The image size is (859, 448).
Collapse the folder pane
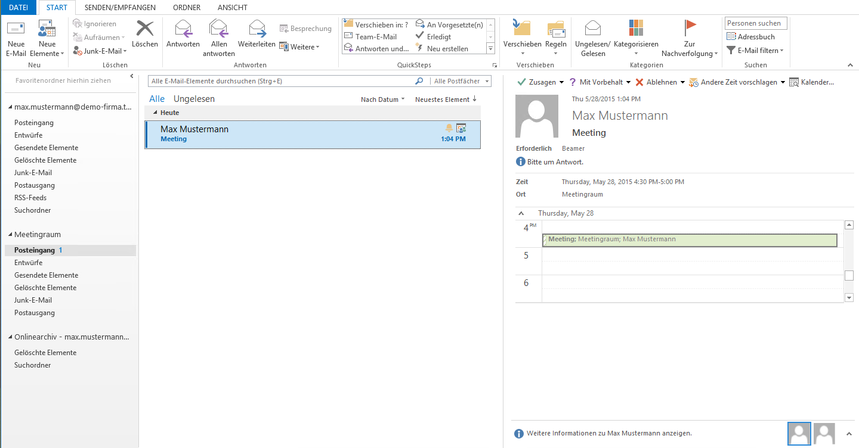coord(132,77)
